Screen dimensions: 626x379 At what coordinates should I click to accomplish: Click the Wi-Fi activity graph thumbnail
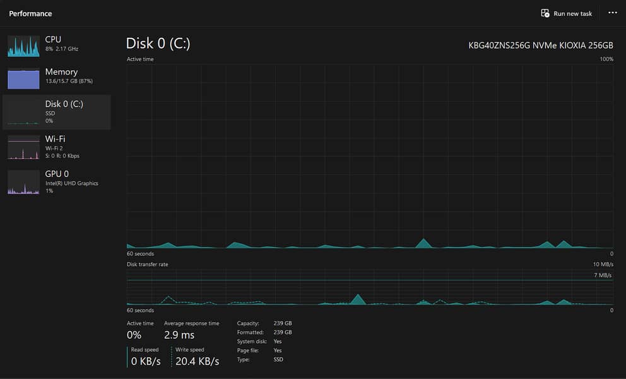(23, 147)
